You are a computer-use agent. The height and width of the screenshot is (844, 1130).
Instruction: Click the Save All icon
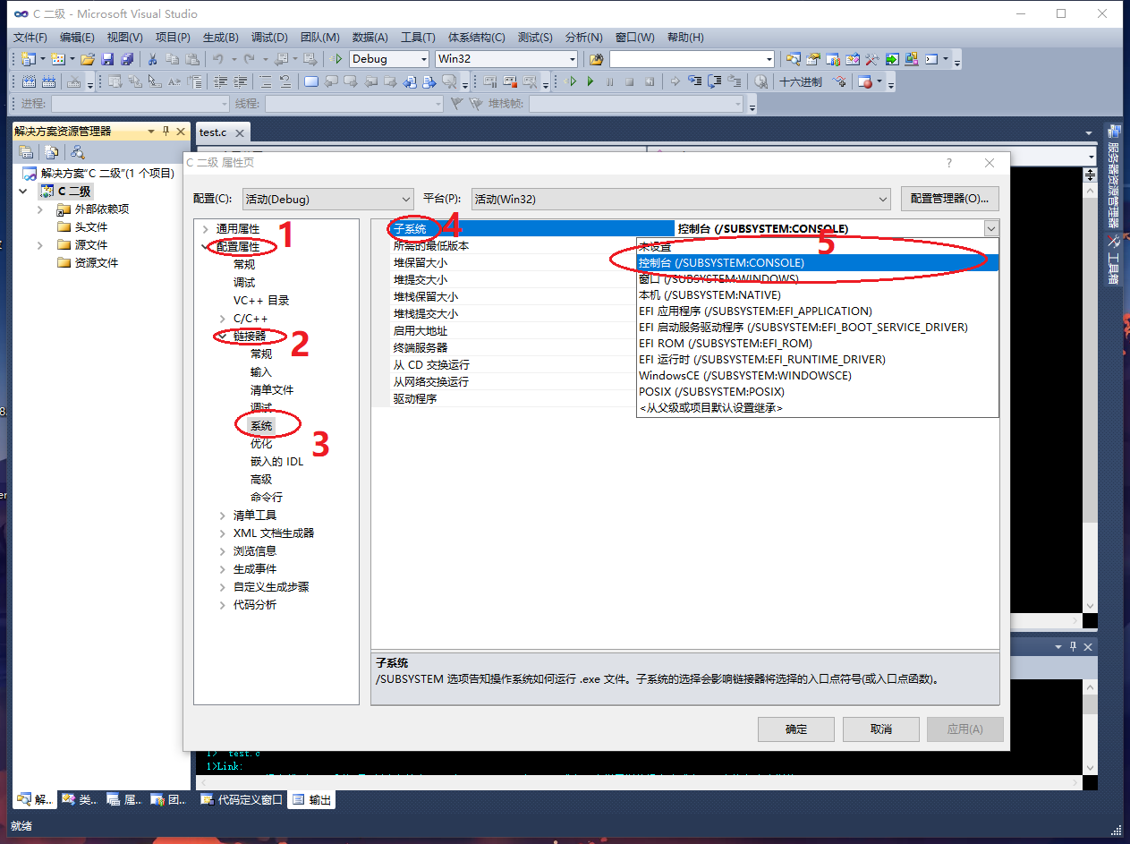(127, 59)
